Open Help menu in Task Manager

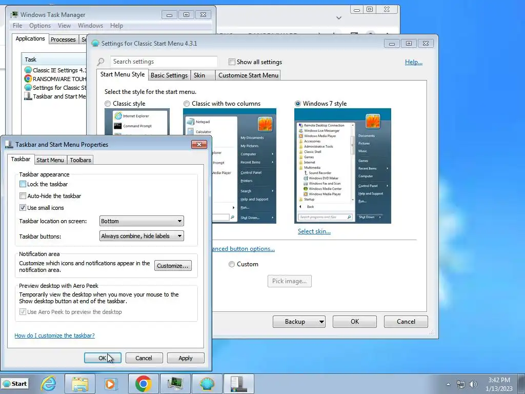(116, 26)
